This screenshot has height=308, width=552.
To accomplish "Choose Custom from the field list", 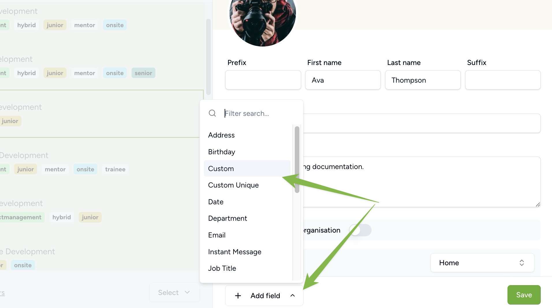I will pyautogui.click(x=247, y=168).
